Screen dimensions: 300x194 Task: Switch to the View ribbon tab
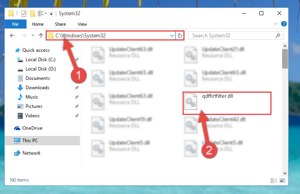click(x=82, y=24)
